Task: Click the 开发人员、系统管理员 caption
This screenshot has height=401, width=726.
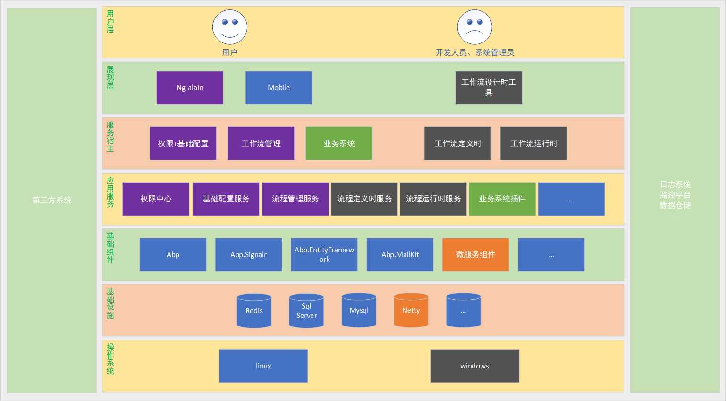Action: coord(474,52)
